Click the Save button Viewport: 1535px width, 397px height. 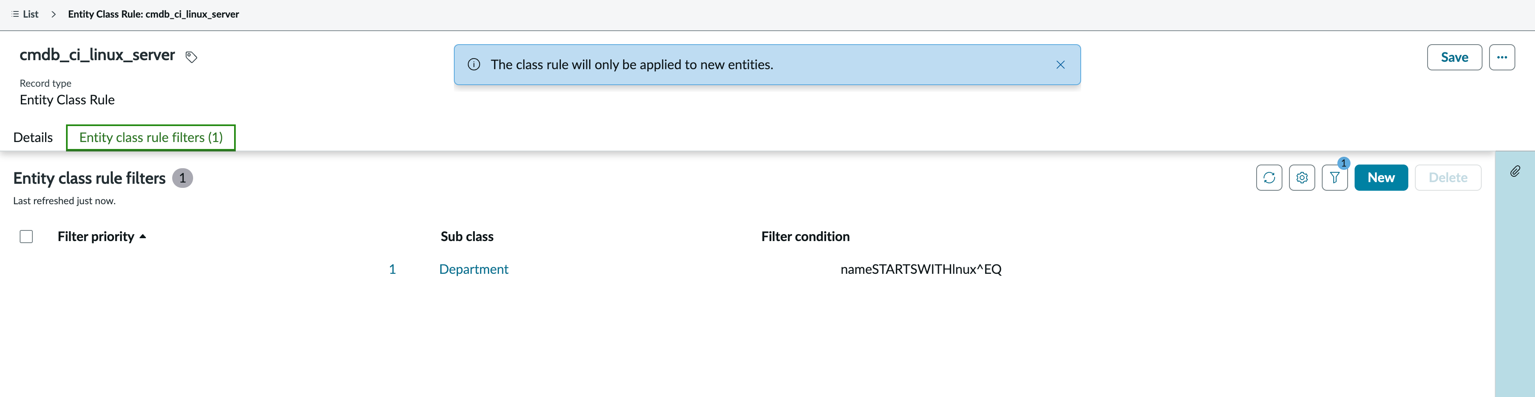tap(1454, 57)
